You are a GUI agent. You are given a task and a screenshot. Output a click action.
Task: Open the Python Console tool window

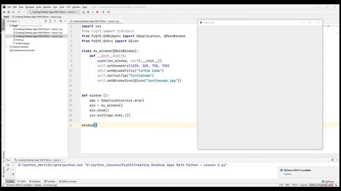(68, 181)
